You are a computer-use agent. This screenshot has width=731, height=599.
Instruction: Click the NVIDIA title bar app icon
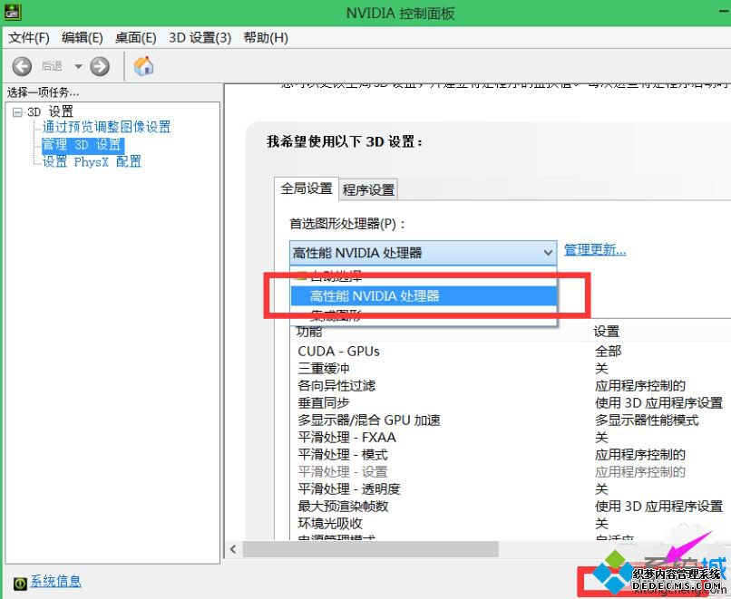11,11
